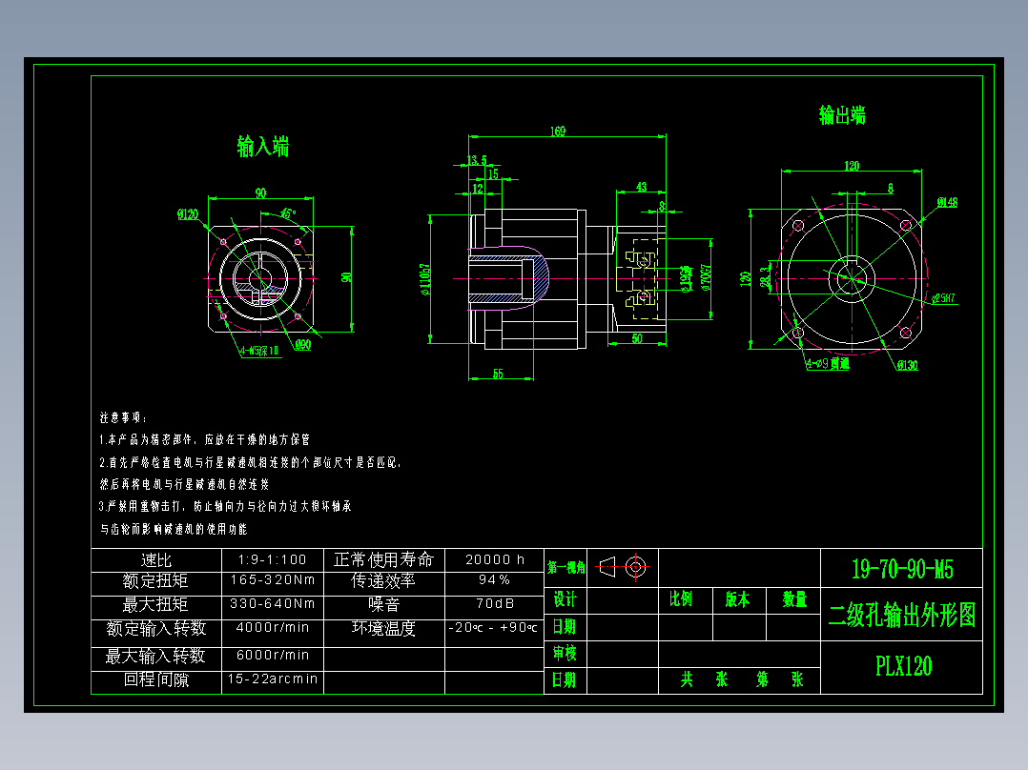Viewport: 1028px width, 770px height.
Task: Click the 15-22arcmin backlash value
Action: 272,679
